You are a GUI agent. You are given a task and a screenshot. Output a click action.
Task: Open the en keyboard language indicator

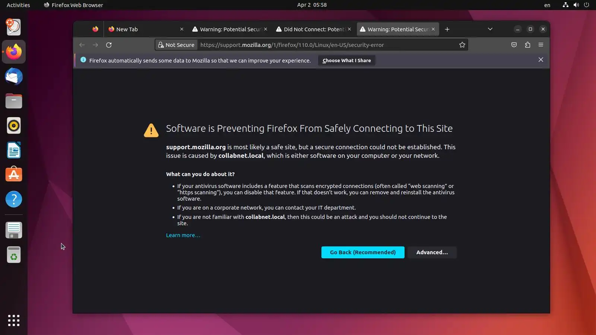pos(547,5)
